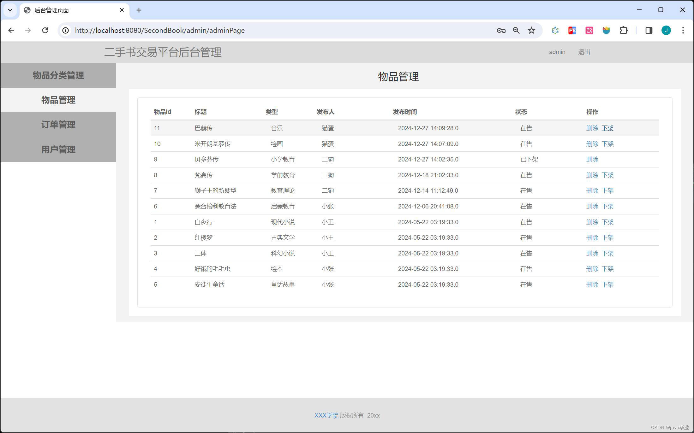The image size is (694, 433).
Task: Go to 订单管理 in the sidebar
Action: coord(58,125)
